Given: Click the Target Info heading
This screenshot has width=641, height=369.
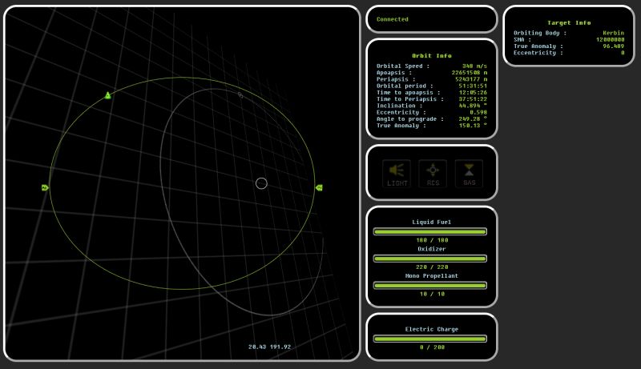Looking at the screenshot, I should (x=569, y=23).
